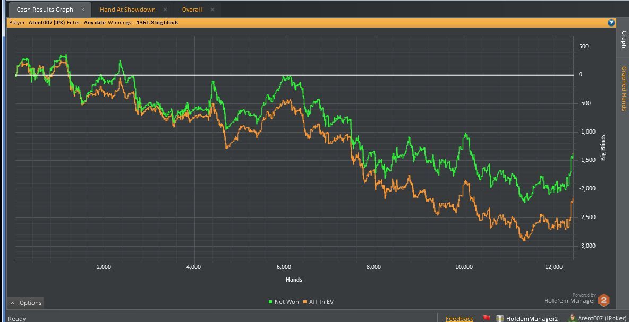Close the Cash Results Graph tab
Image resolution: width=629 pixels, height=322 pixels.
[x=83, y=10]
